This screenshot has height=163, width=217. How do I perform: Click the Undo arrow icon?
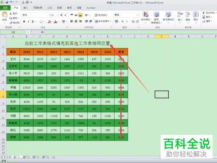tap(11, 2)
